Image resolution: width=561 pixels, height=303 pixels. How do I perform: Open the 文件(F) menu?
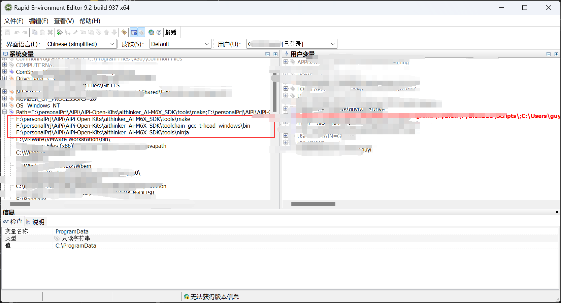tap(14, 21)
